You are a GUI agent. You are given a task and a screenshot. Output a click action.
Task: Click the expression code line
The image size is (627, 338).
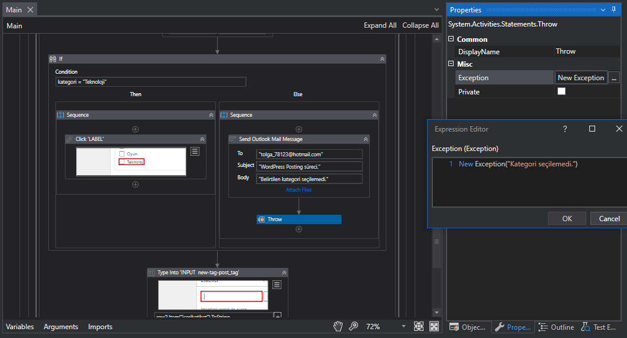point(518,163)
